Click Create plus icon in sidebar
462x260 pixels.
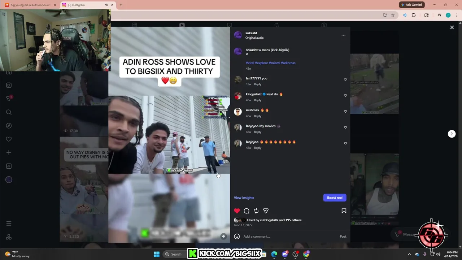pyautogui.click(x=9, y=153)
